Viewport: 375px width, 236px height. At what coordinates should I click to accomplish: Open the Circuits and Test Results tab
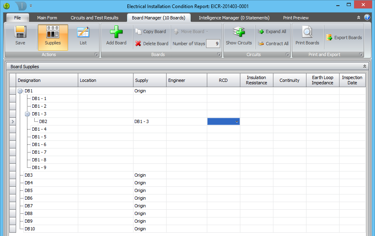pyautogui.click(x=94, y=18)
